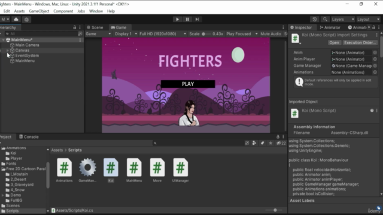Expand the Demo folder in Project tree

point(2,195)
